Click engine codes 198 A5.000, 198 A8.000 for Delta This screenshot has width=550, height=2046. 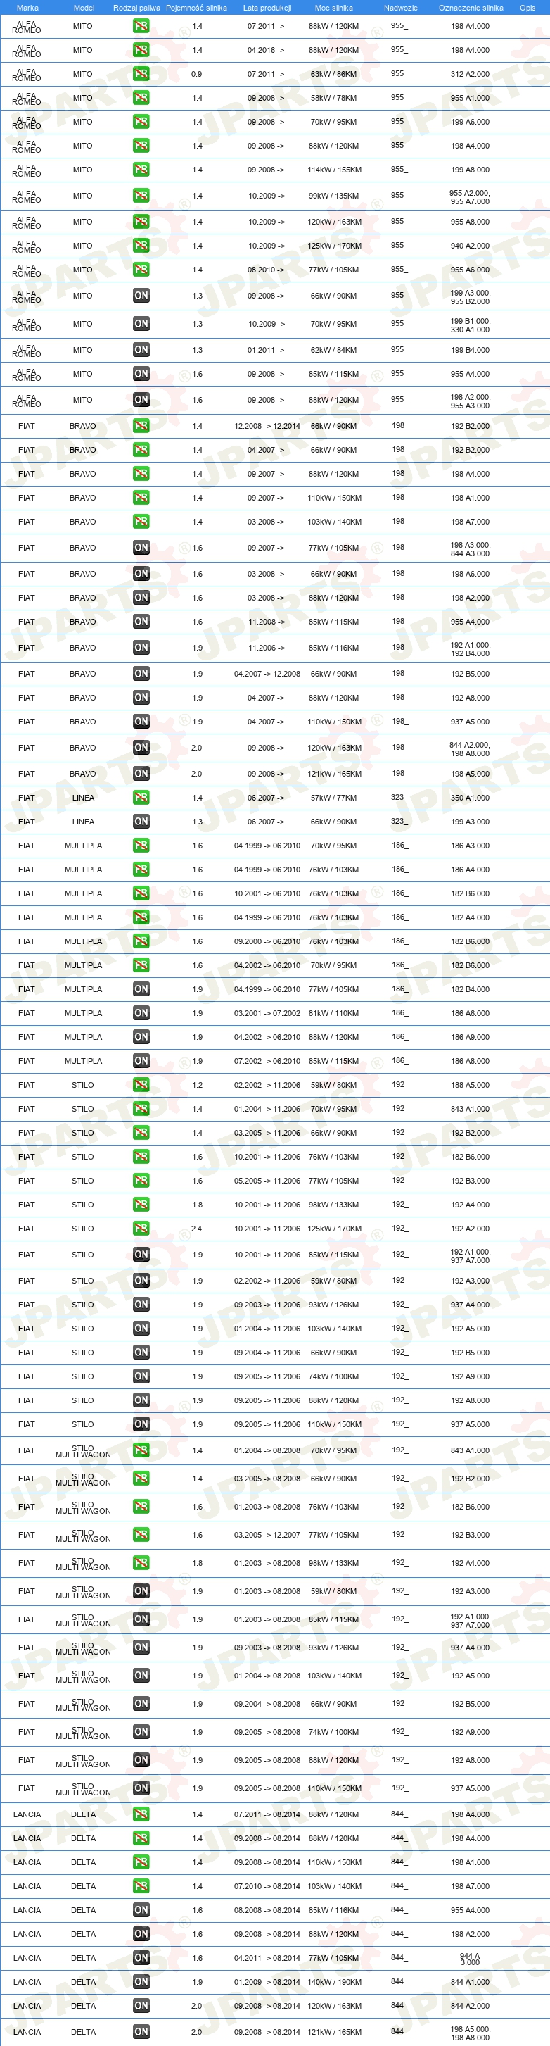pos(470,2033)
